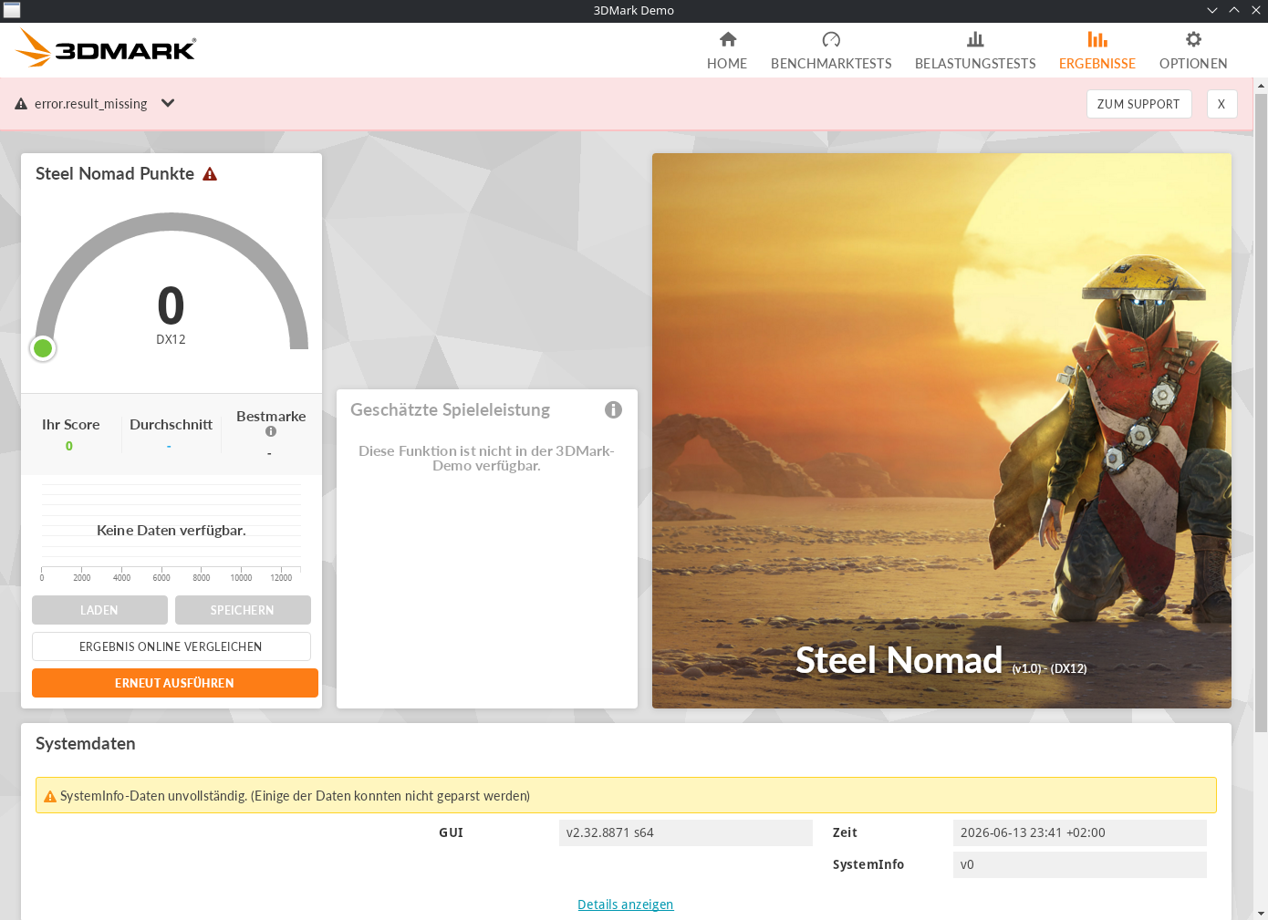Click the Steel Nomad Punkte warning icon
The width and height of the screenshot is (1268, 920).
[210, 174]
